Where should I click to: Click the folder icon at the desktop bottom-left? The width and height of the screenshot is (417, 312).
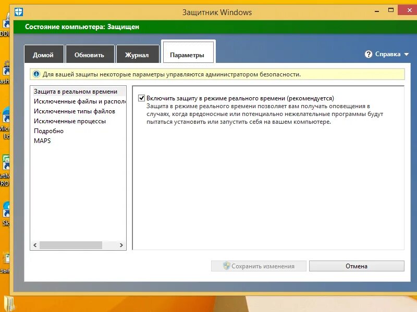coord(10,304)
